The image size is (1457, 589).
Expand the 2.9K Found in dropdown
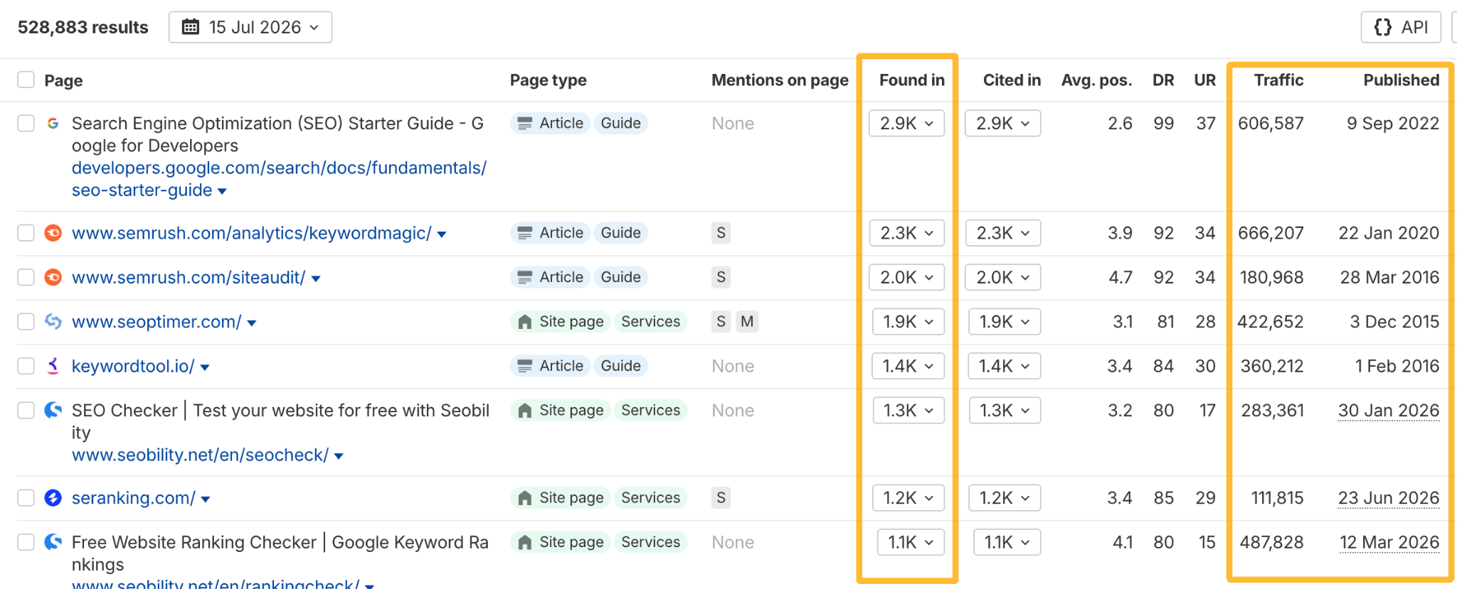click(x=906, y=123)
